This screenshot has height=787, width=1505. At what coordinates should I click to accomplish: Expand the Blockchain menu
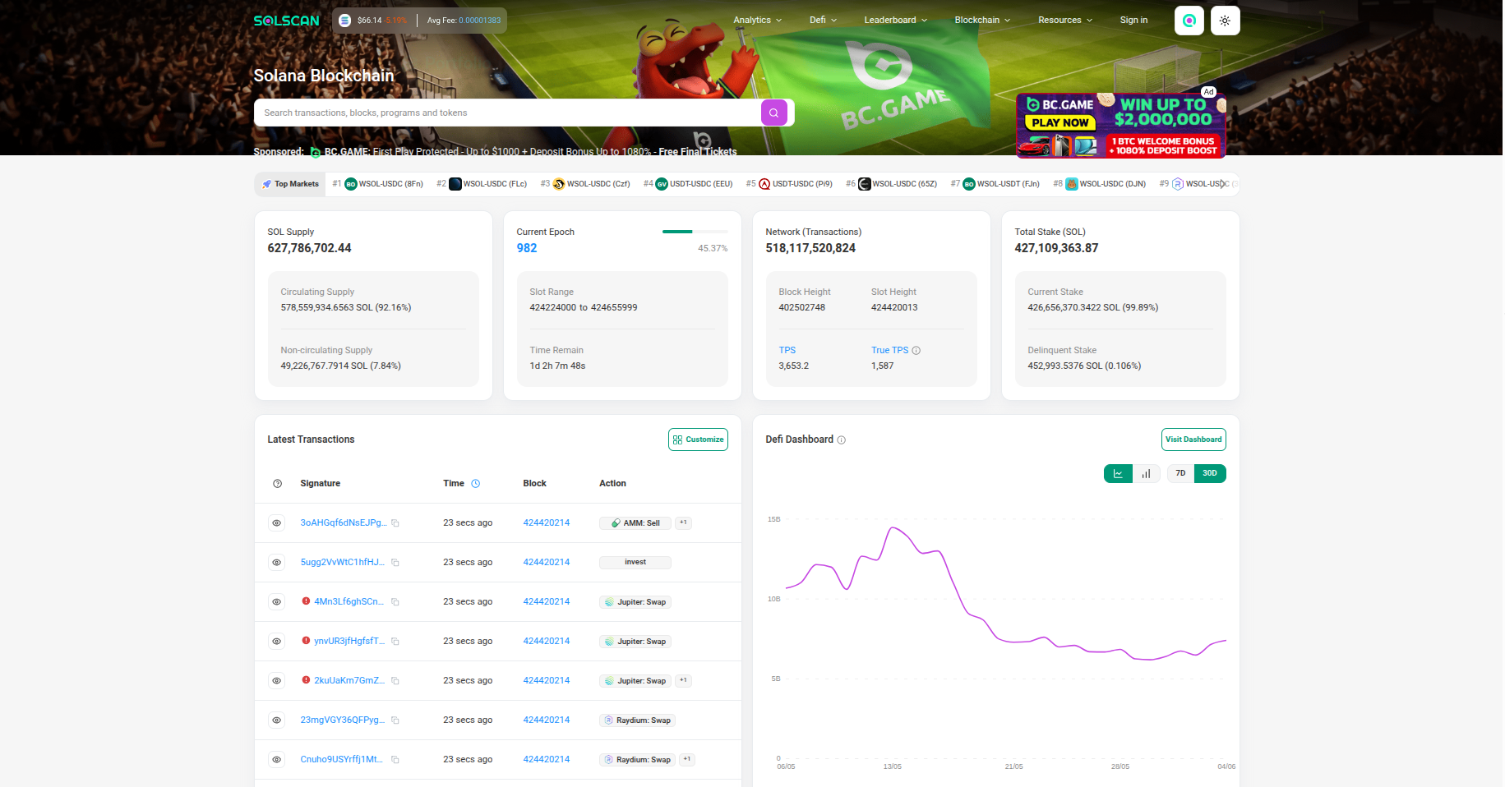tap(982, 21)
